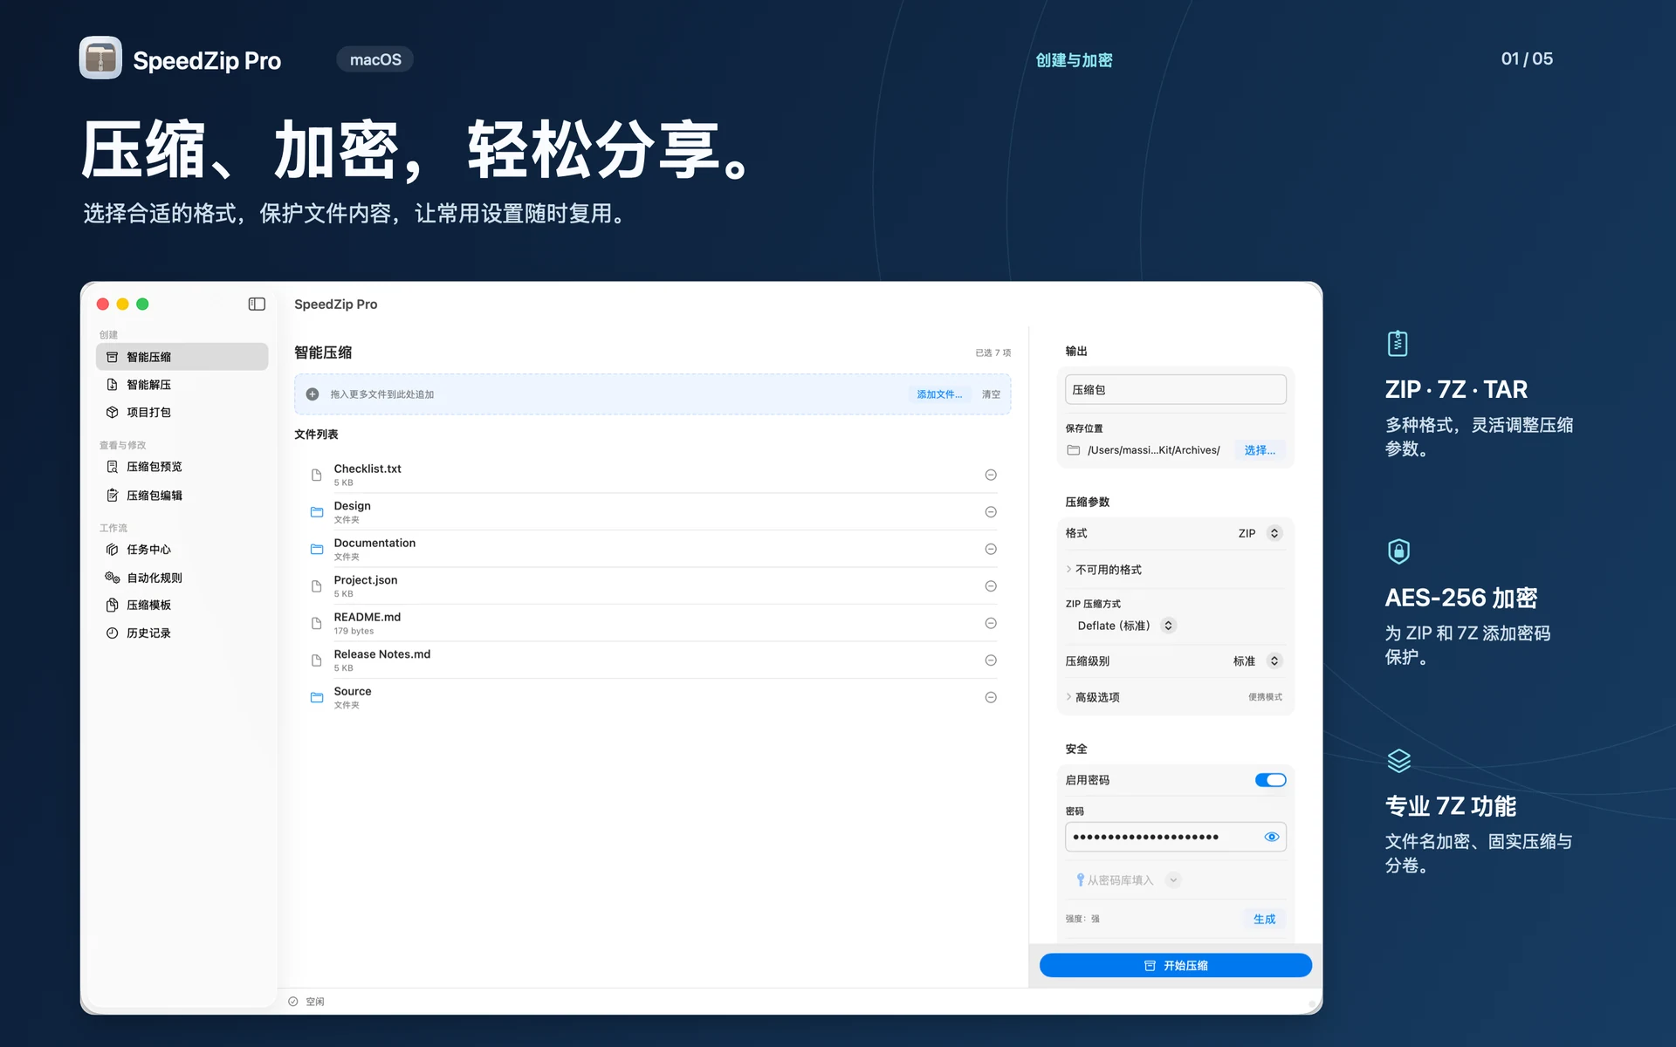Screen dimensions: 1676x1047
Task: Click the Checklist.txt file icon
Action: tap(317, 475)
